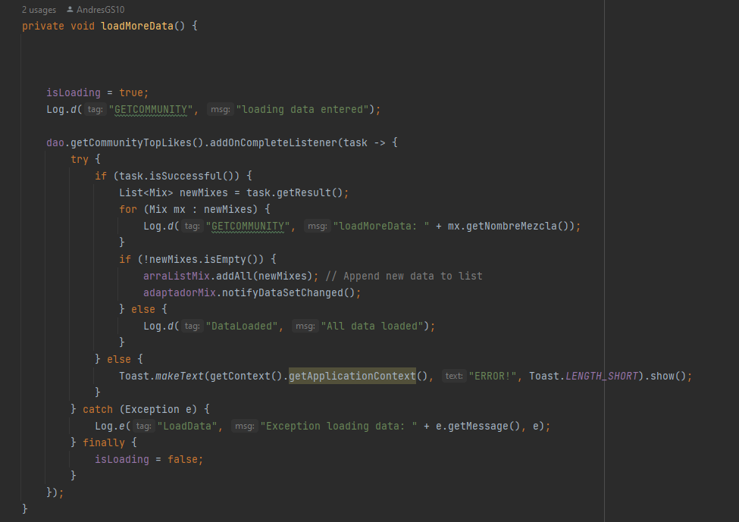Image resolution: width=739 pixels, height=522 pixels.
Task: Click Toast.LENGTH_SHORT constant
Action: [x=584, y=376]
